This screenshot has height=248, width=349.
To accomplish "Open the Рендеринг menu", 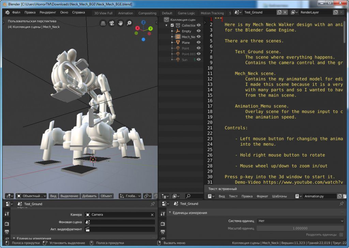I will (x=48, y=13).
